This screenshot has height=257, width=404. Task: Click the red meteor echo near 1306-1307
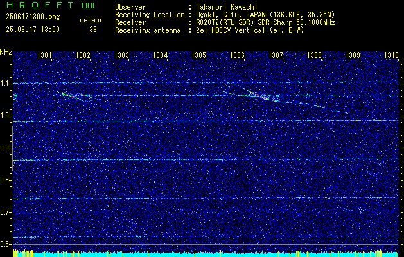coord(259,95)
